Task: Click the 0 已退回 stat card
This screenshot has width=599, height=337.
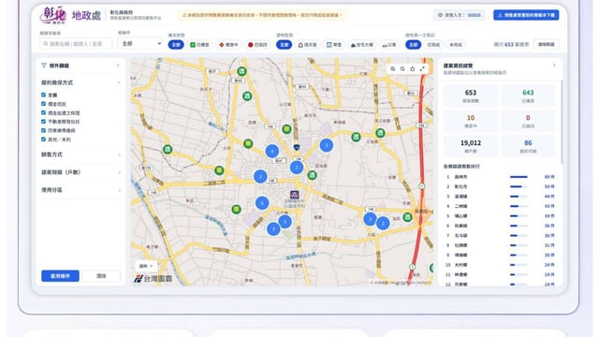Action: point(528,121)
